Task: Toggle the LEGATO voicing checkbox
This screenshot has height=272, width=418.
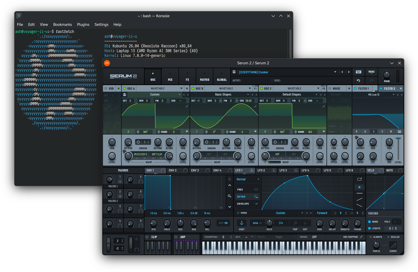Action: [369, 228]
